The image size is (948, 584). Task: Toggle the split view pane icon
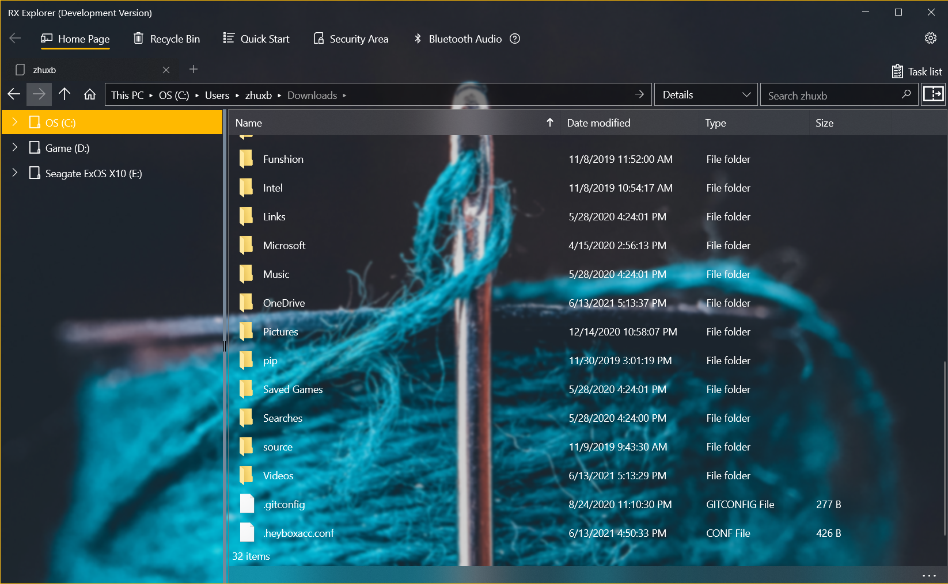tap(933, 94)
